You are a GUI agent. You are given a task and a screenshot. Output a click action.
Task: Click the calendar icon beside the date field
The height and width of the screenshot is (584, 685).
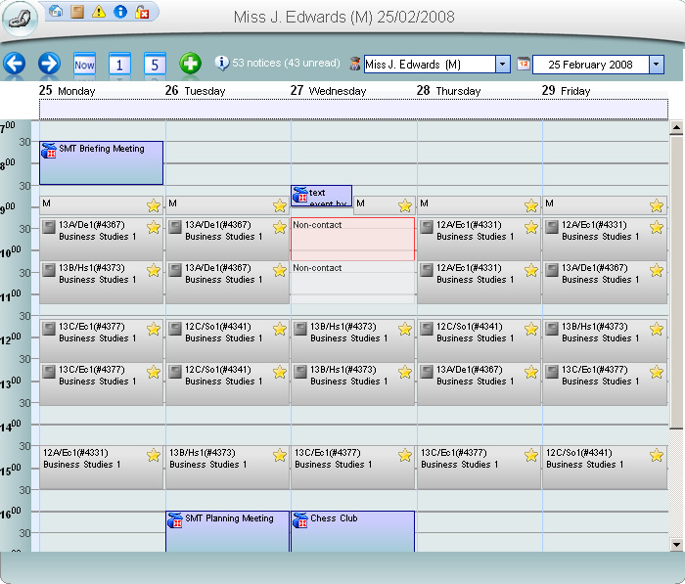pyautogui.click(x=524, y=64)
